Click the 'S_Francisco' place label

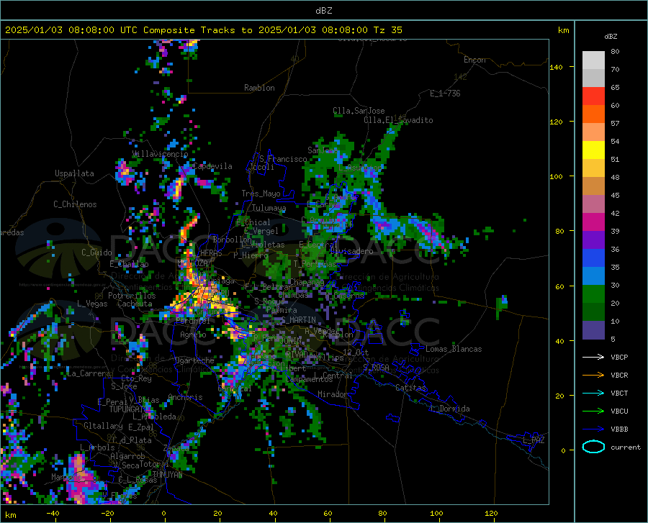[284, 159]
